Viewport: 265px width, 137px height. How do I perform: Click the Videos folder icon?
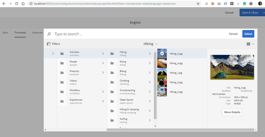[x=62, y=82]
